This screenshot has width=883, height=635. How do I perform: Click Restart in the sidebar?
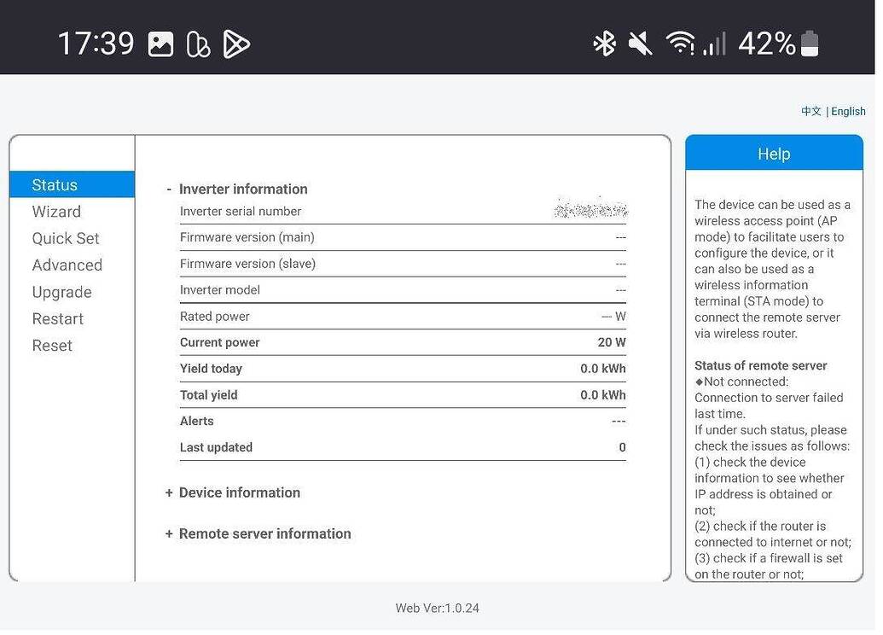click(57, 319)
